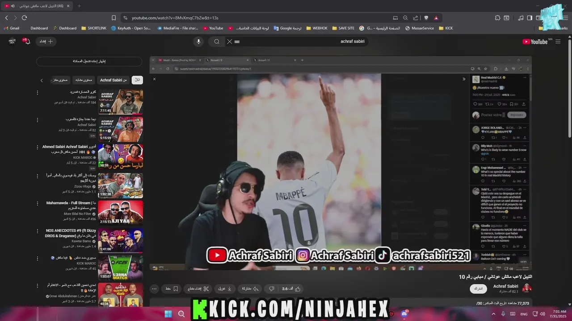Select the الكل filter chip

click(x=137, y=80)
